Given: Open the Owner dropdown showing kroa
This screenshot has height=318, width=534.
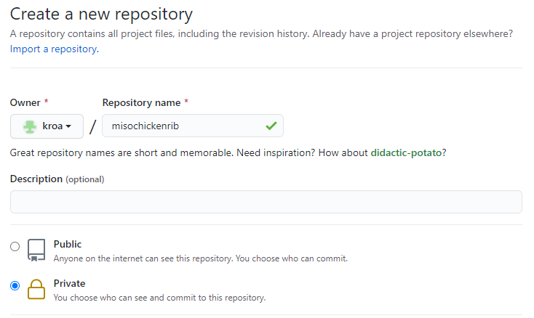Looking at the screenshot, I should coord(47,126).
